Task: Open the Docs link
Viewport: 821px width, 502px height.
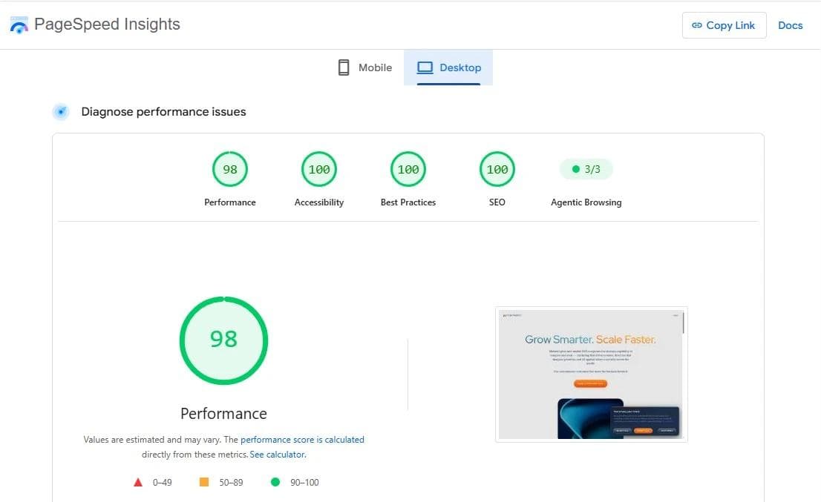Action: pos(790,25)
